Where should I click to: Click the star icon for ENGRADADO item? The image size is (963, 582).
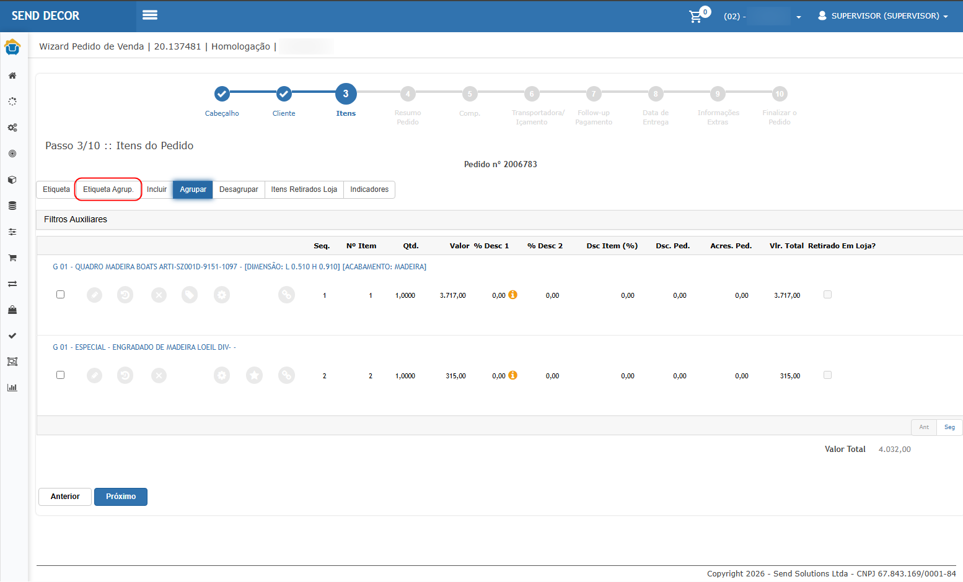click(x=254, y=376)
